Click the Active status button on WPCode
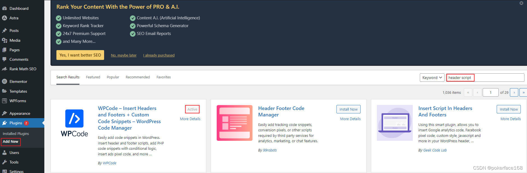This screenshot has height=173, width=527. coord(193,109)
